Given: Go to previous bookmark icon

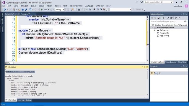Looking at the screenshot, I should pos(98,9).
